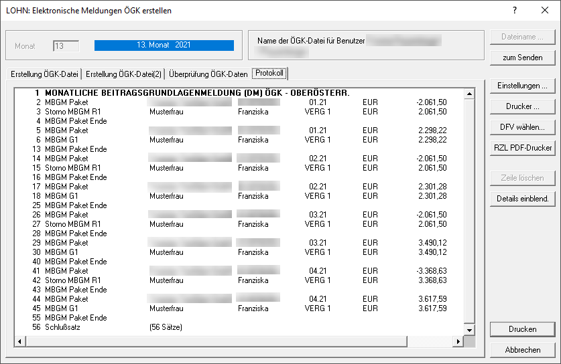The width and height of the screenshot is (561, 364).
Task: Switch to the Erstellung ÖGK-Datei tab
Action: point(44,74)
